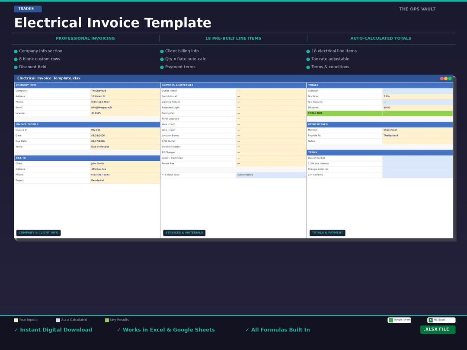Click the Electrical_Invoice_Template.xlsx title
This screenshot has height=350, width=467.
49,78
